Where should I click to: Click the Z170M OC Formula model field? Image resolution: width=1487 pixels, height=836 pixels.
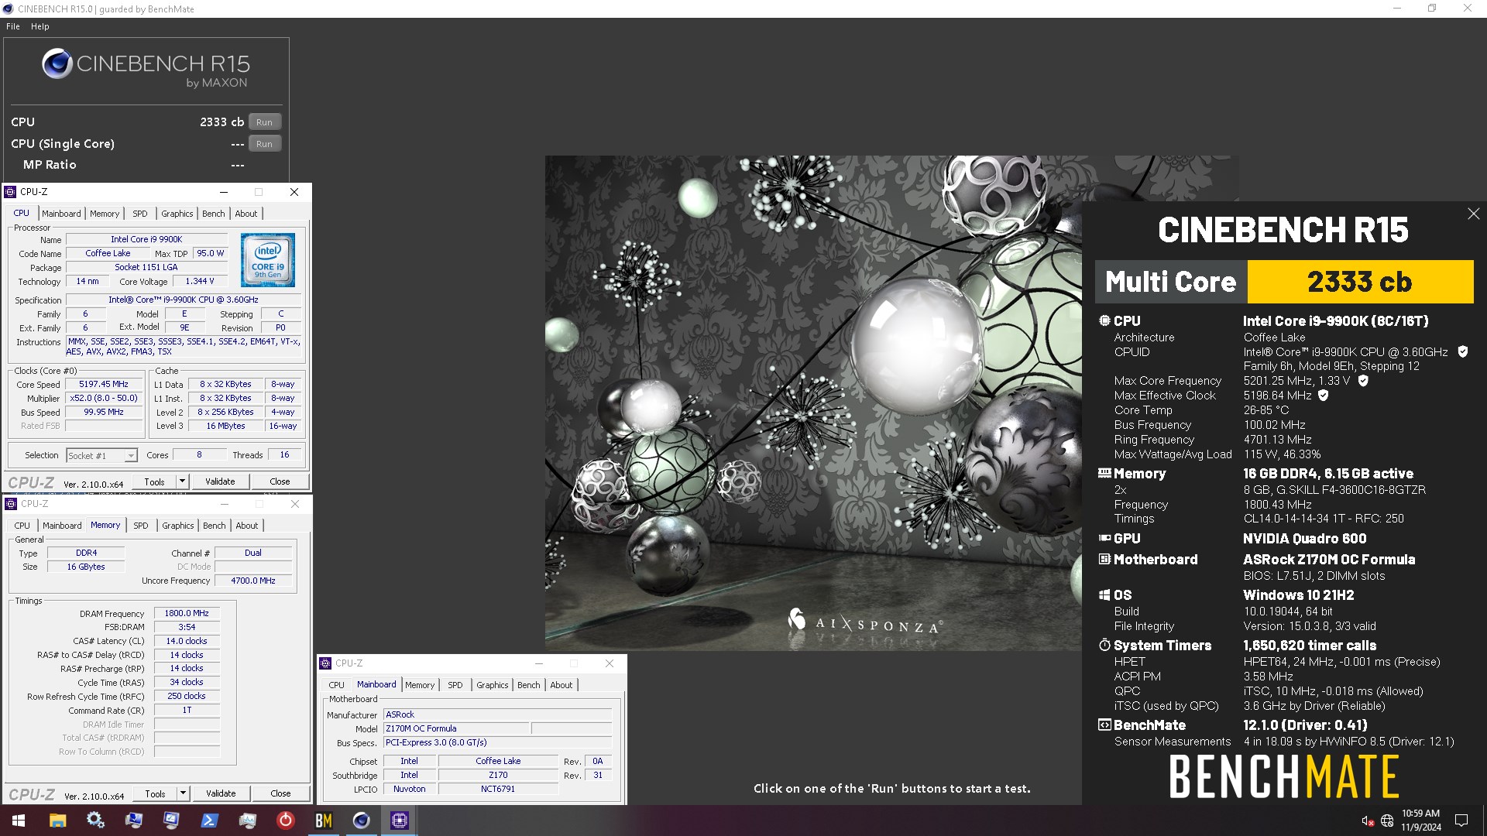(456, 728)
